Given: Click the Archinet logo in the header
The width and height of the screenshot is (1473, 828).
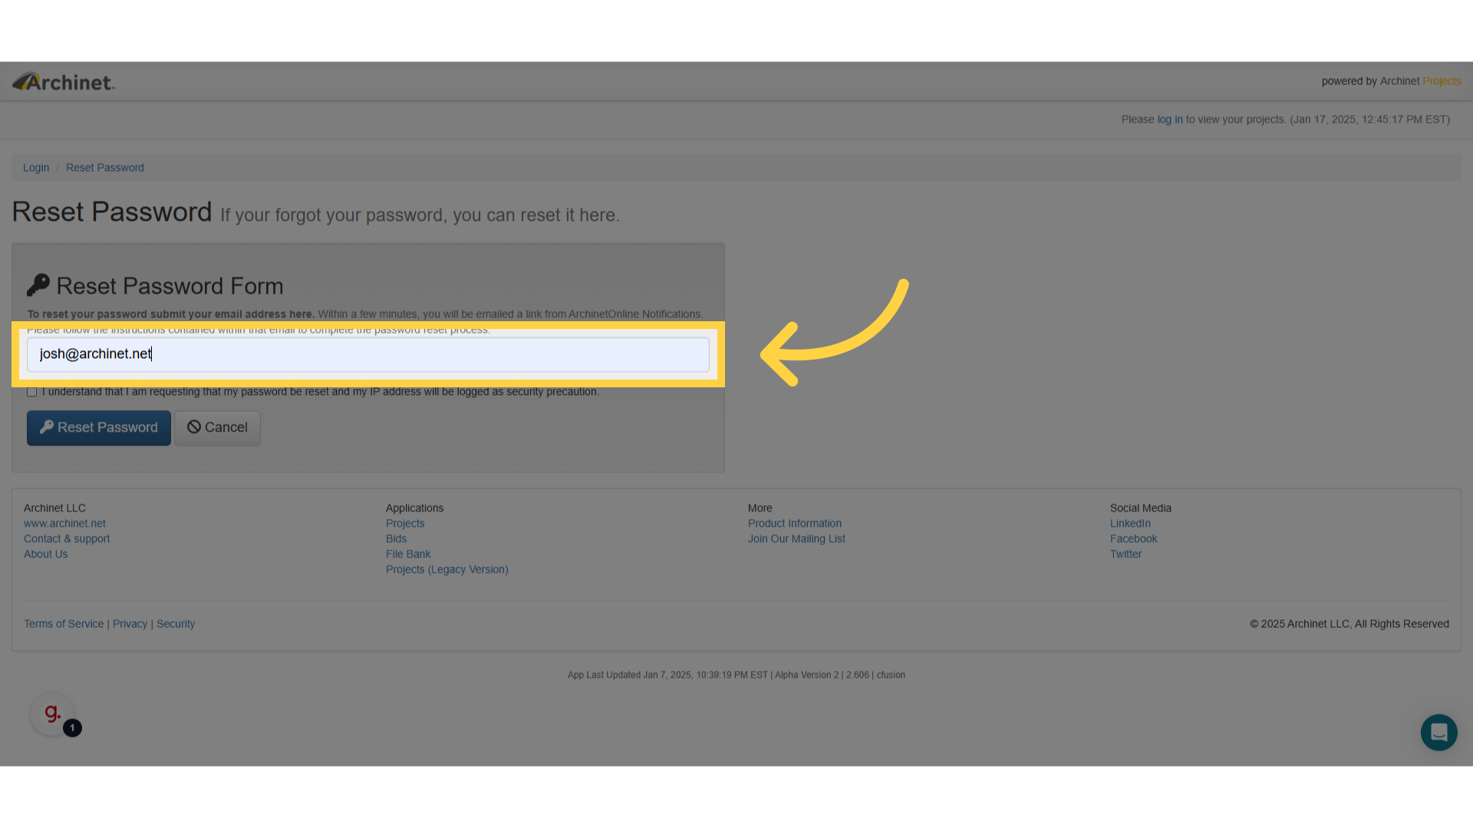Looking at the screenshot, I should 63,81.
